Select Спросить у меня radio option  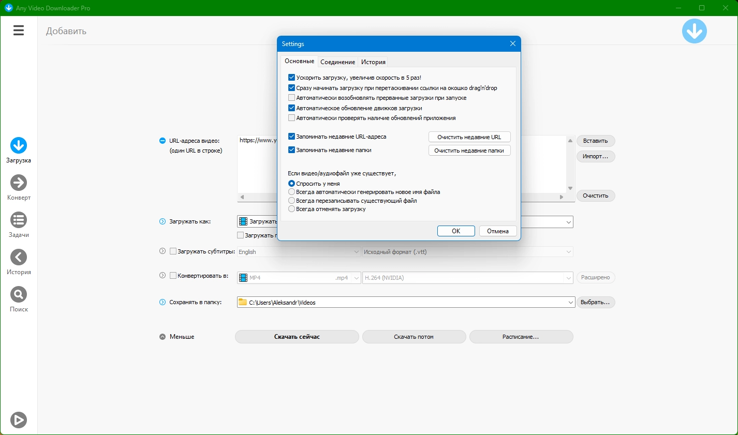coord(291,184)
